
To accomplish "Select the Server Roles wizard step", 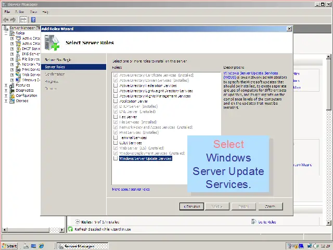I will 74,67.
